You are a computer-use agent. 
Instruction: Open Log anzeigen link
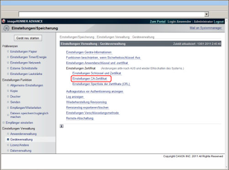click(x=75, y=97)
